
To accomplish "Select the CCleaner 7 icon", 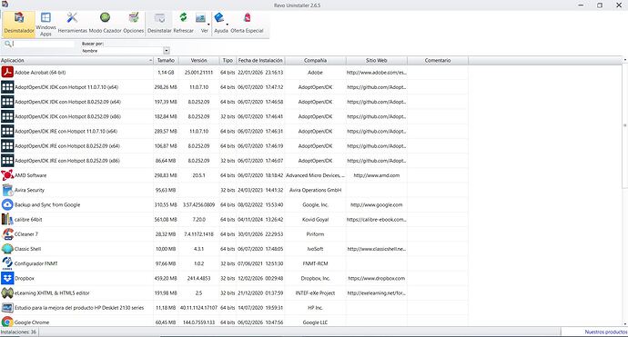I will pos(7,234).
